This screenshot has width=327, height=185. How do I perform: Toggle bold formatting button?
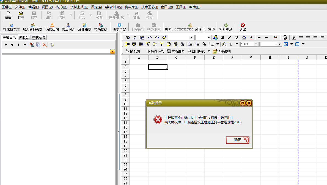tap(222, 38)
